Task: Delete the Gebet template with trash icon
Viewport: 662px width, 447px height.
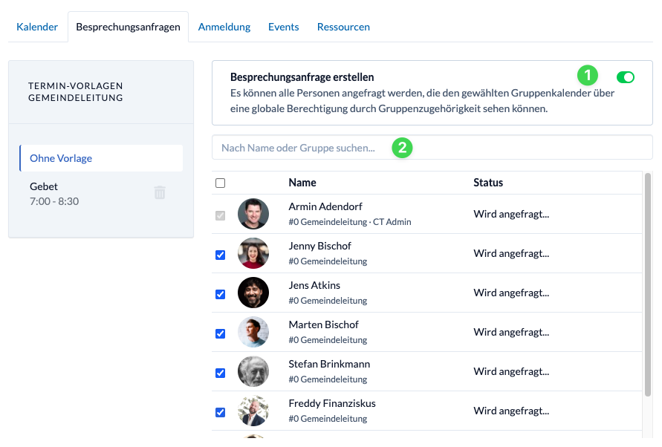Action: pos(160,193)
